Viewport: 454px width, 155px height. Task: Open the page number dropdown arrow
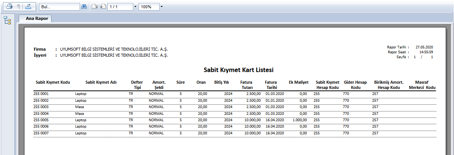tap(135, 7)
